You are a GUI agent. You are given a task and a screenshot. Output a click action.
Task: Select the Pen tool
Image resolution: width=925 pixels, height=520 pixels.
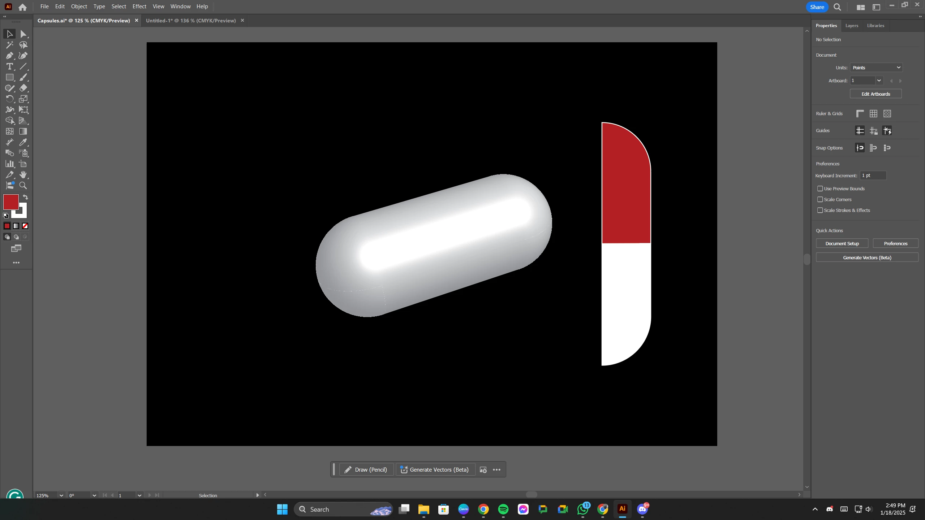(x=9, y=56)
